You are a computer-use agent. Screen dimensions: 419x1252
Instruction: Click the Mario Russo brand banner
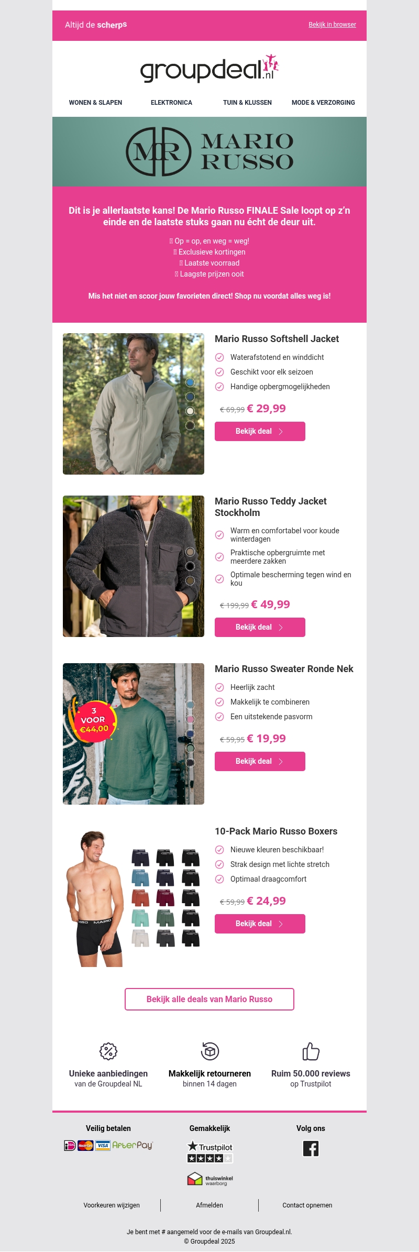point(210,151)
